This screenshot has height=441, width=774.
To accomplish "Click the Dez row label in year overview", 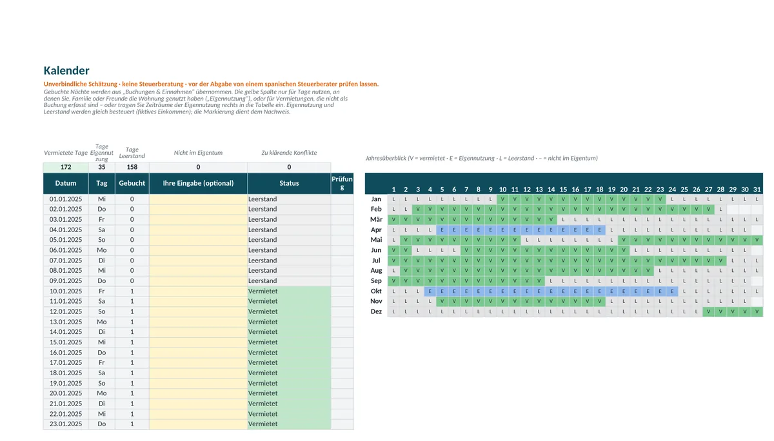I will click(x=376, y=311).
